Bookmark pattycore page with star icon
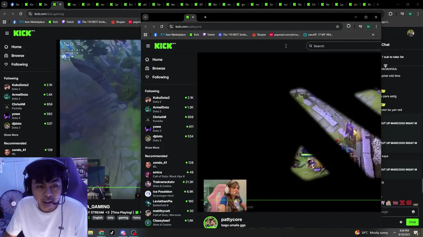 click(x=337, y=27)
